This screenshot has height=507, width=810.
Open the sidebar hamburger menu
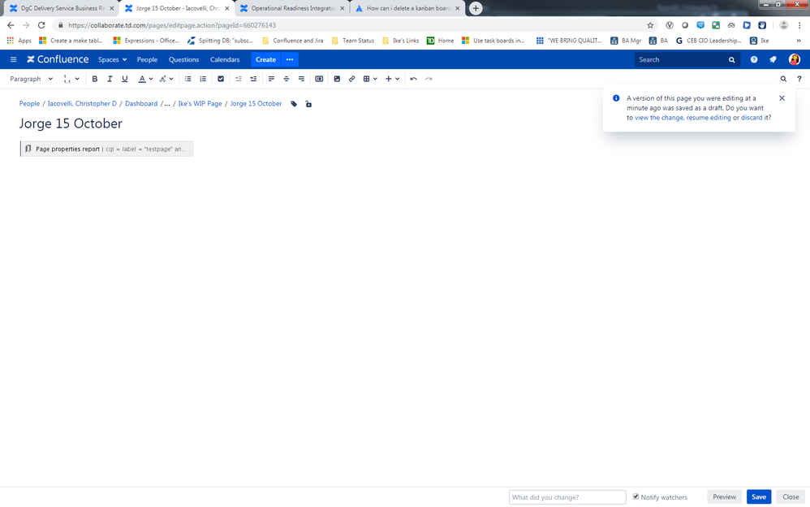(14, 59)
